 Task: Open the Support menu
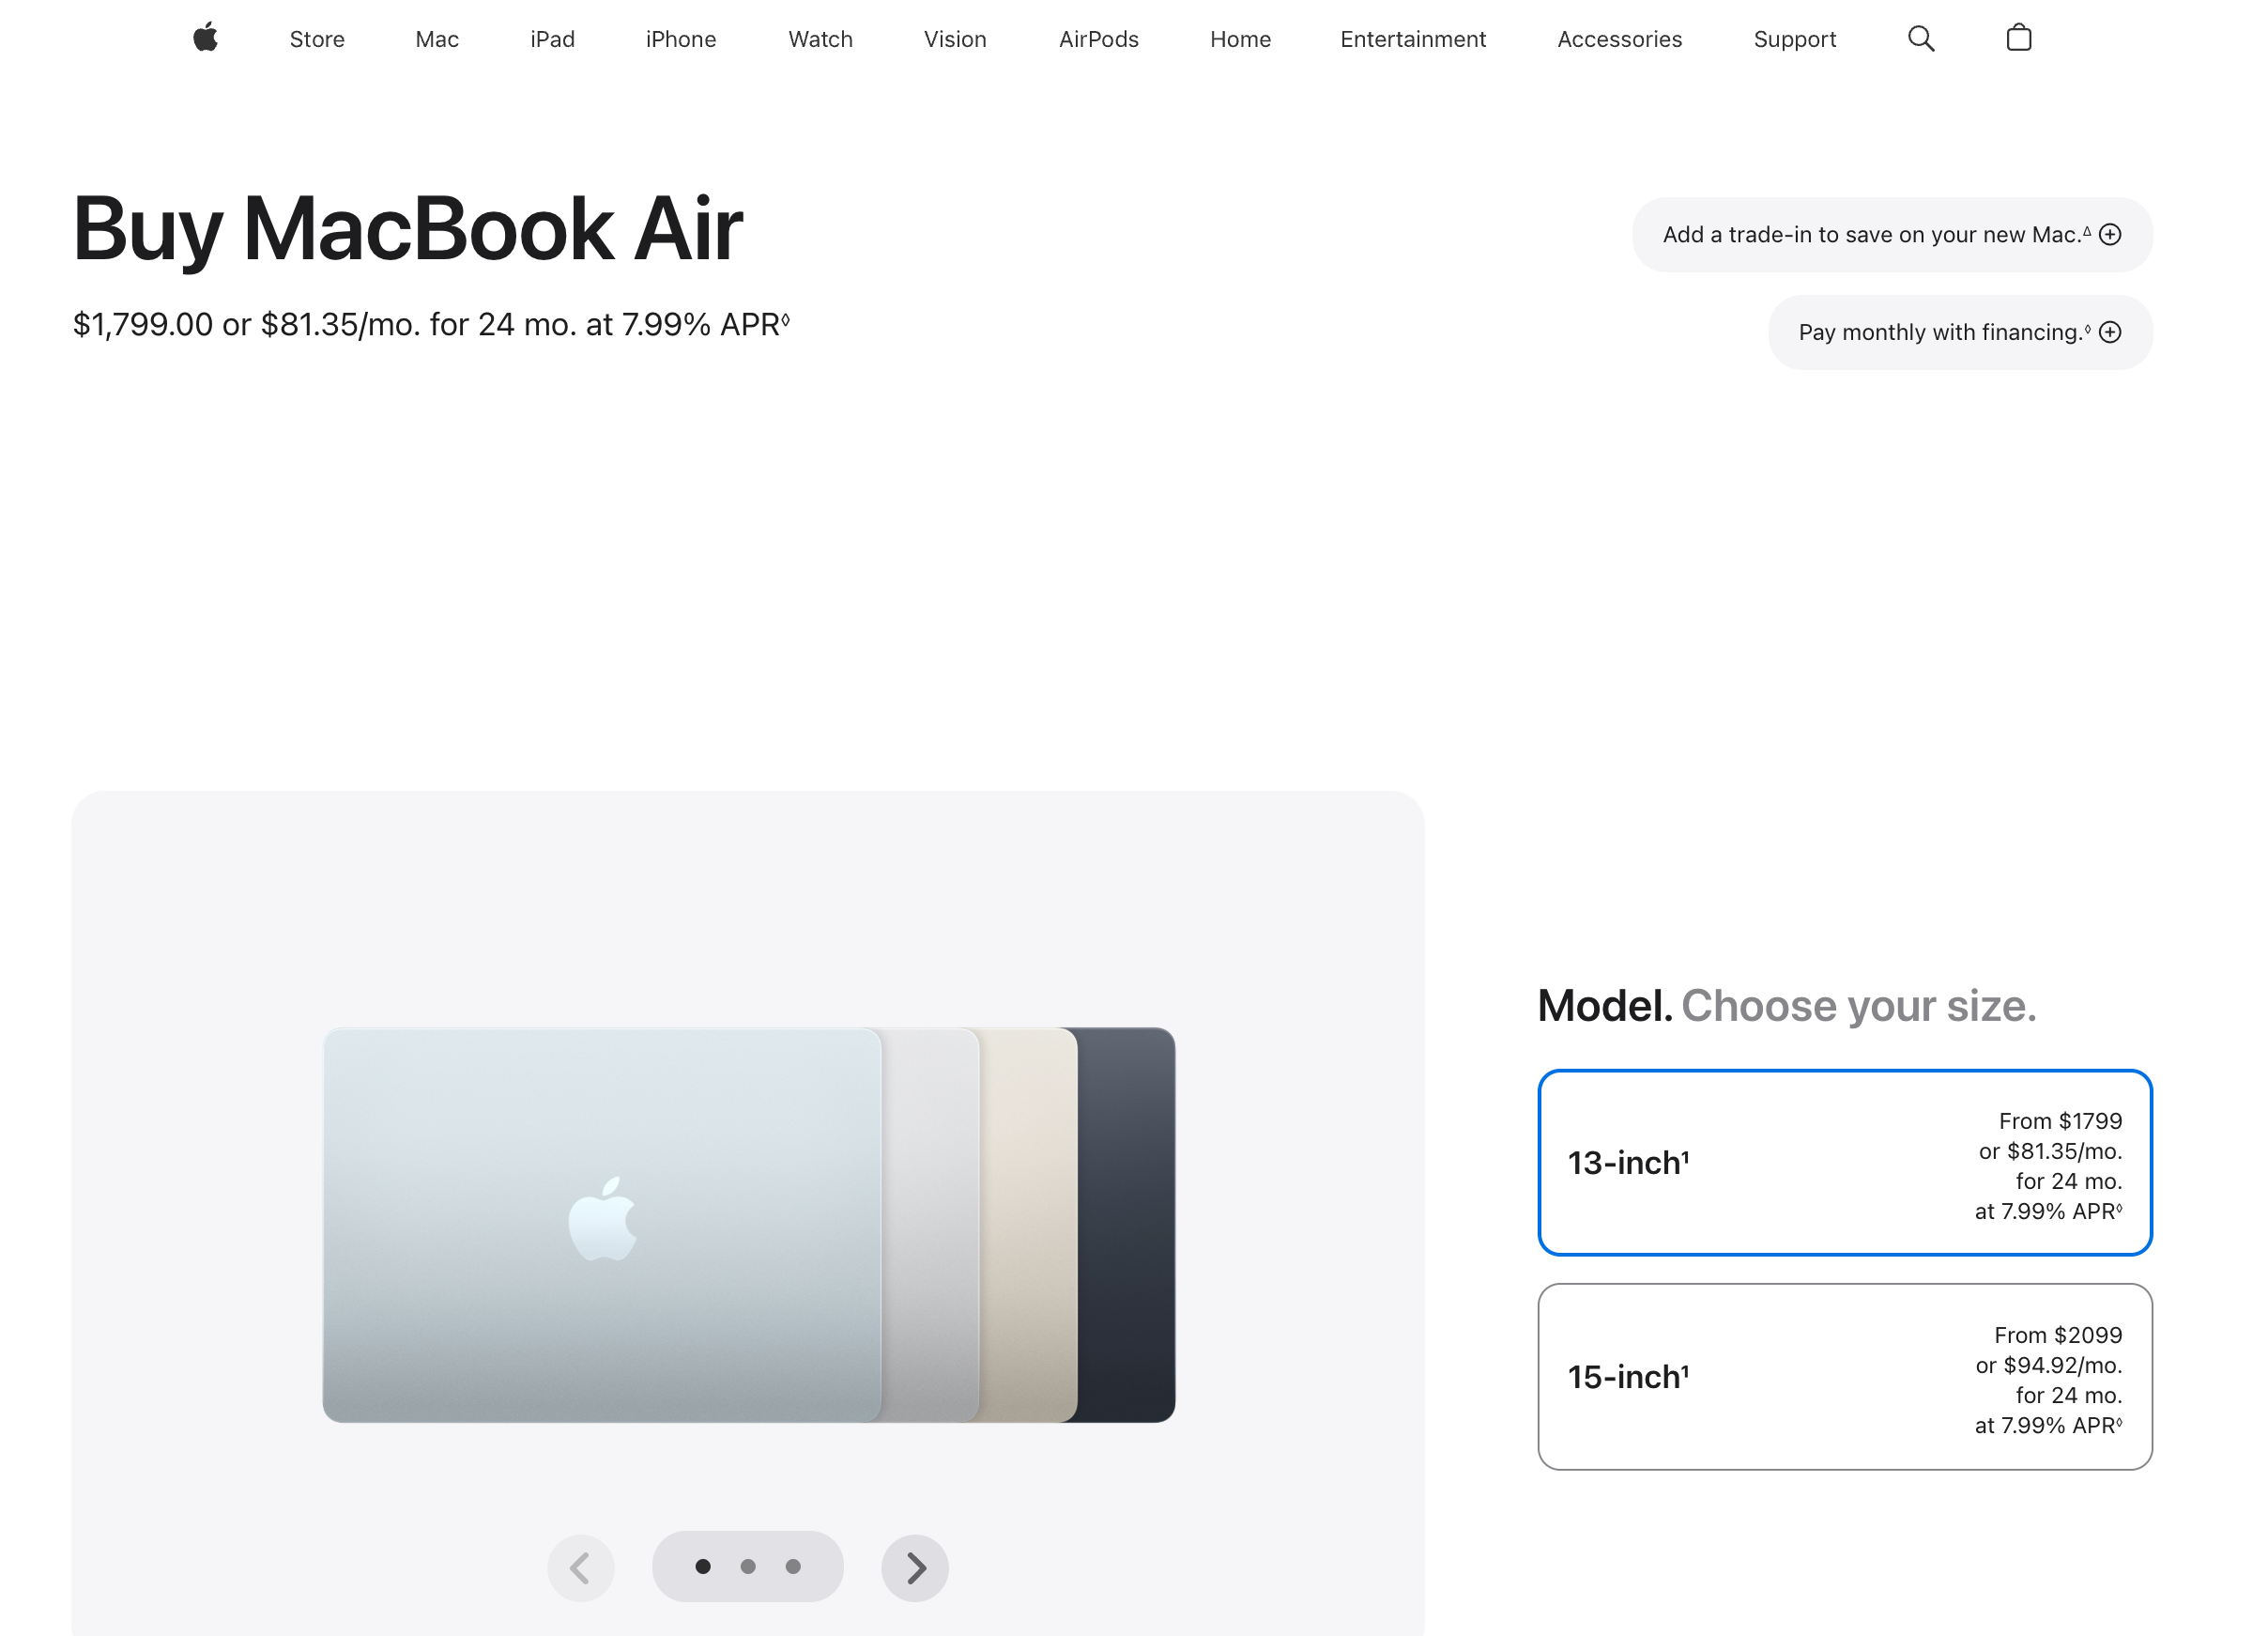coord(1795,39)
